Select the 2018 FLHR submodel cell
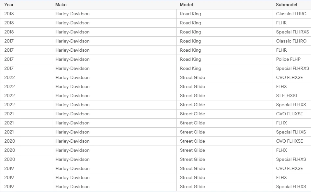 point(292,23)
